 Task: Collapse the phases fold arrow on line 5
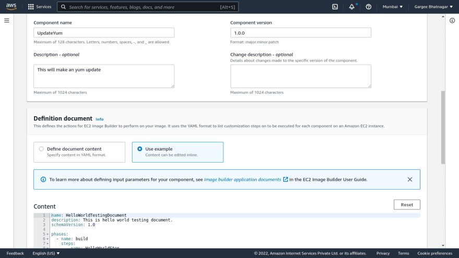(47, 235)
